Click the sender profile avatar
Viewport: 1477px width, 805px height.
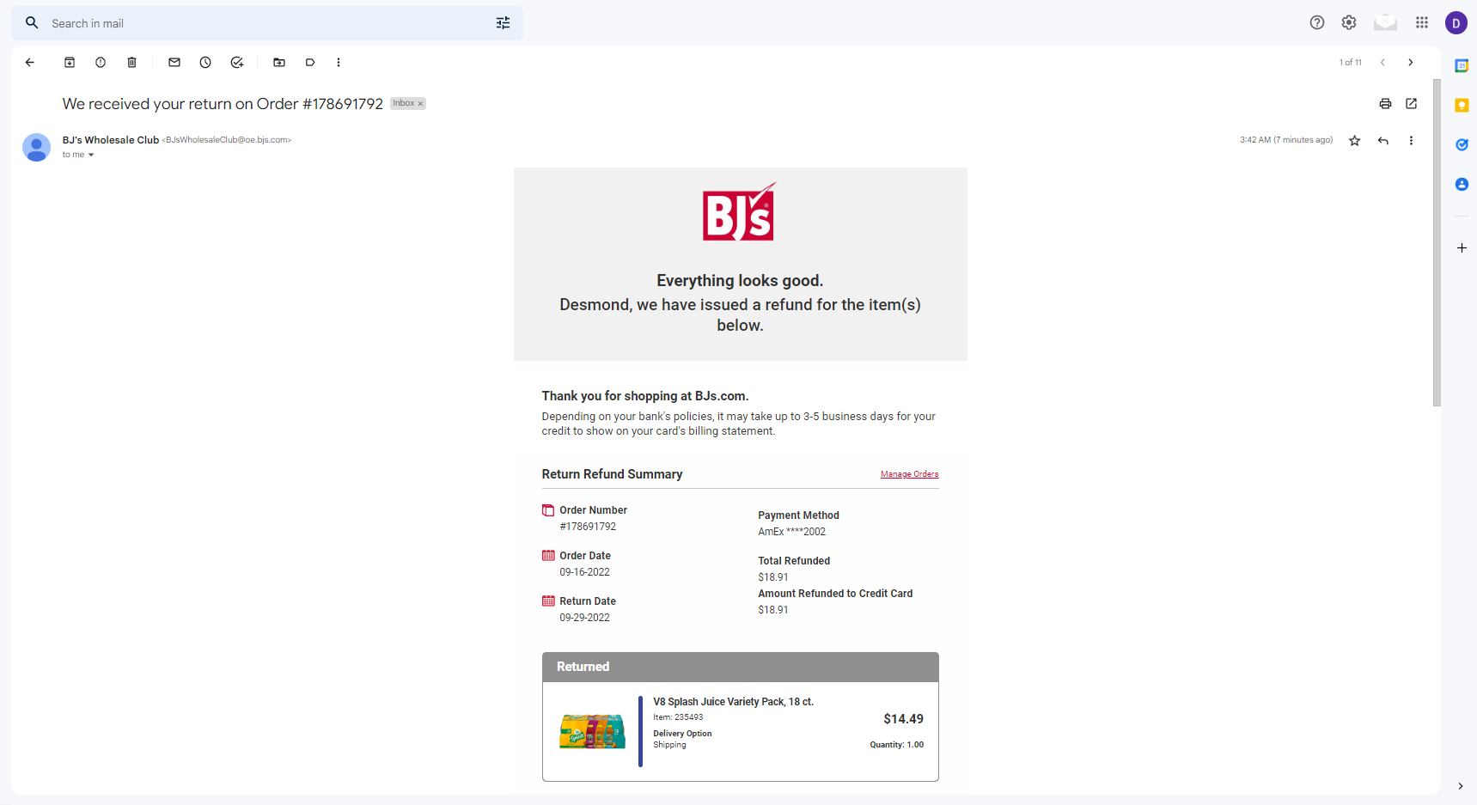click(36, 147)
